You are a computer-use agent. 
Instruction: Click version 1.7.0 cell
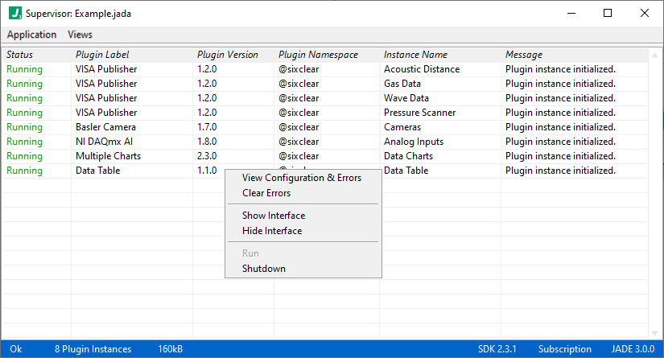pyautogui.click(x=207, y=127)
